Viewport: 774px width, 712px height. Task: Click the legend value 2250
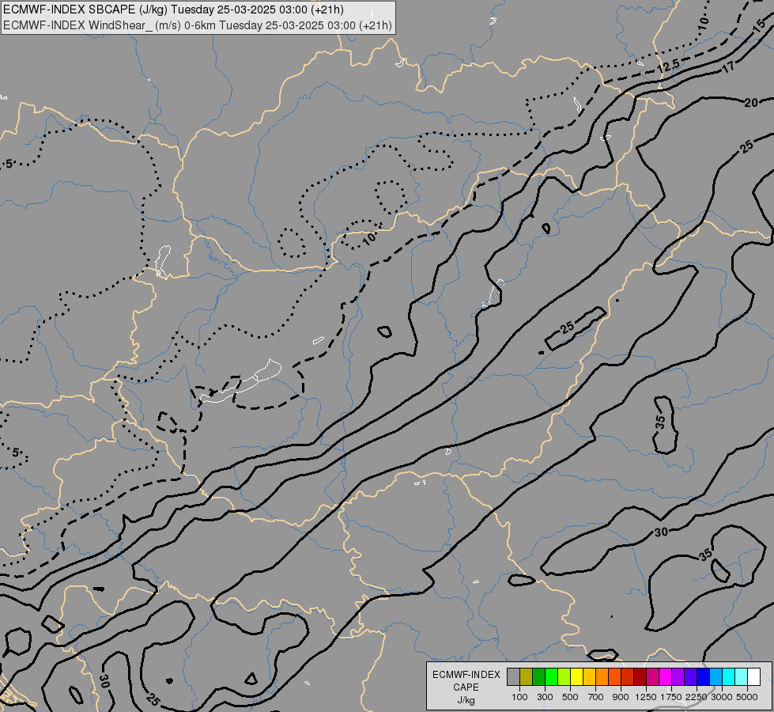(x=697, y=697)
